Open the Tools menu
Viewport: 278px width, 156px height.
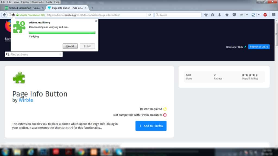pos(49,2)
